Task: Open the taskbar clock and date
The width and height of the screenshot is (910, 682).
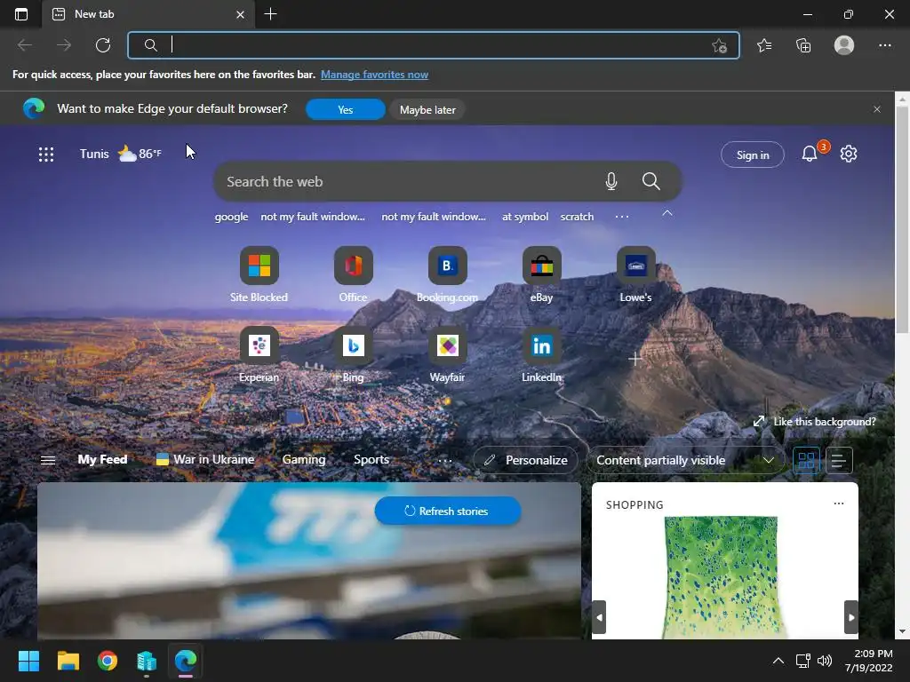Action: click(x=869, y=661)
